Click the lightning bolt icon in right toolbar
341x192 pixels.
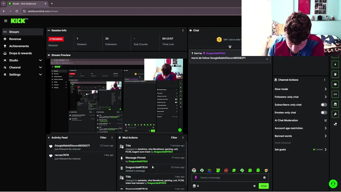coord(335,64)
